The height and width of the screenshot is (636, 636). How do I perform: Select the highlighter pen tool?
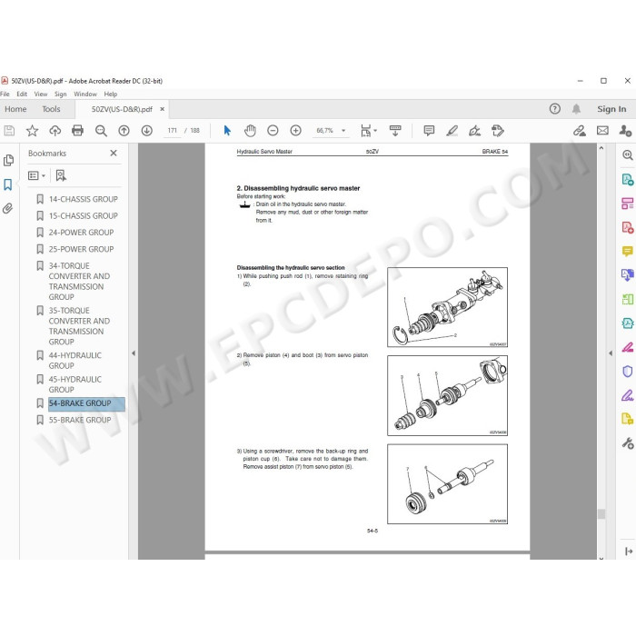[x=452, y=131]
